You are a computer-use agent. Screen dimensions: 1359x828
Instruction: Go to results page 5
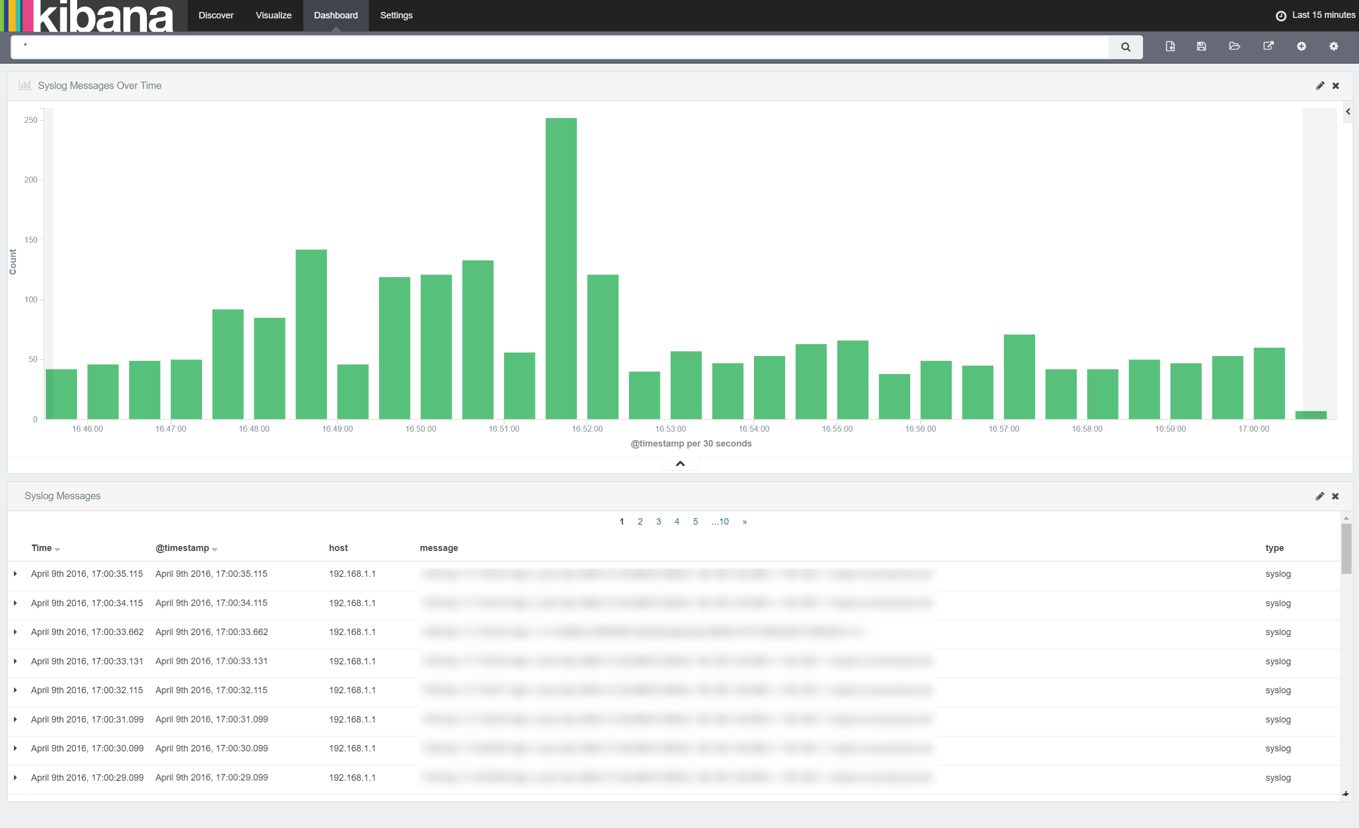696,522
